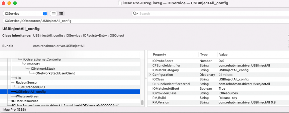The height and width of the screenshot is (113, 289).
Task: Switch to column browser view icon
Action: pos(61,14)
